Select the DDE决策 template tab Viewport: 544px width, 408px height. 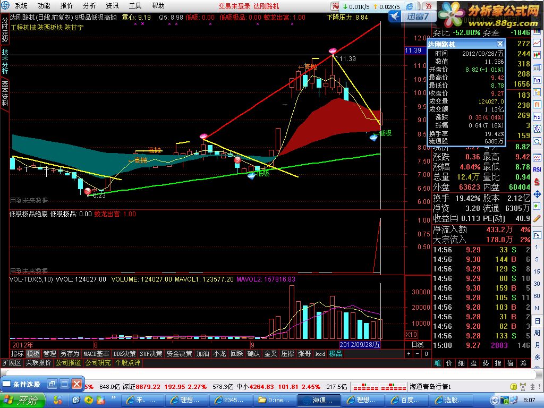pos(124,353)
